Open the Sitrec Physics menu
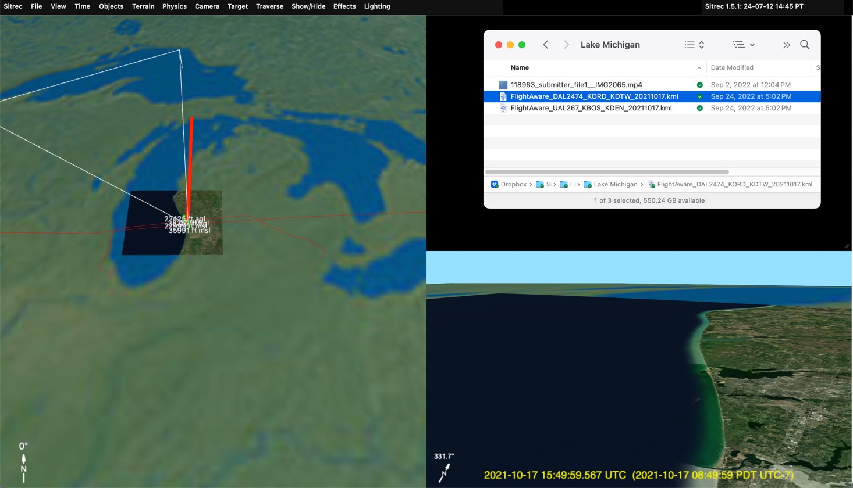The image size is (853, 488). tap(174, 6)
